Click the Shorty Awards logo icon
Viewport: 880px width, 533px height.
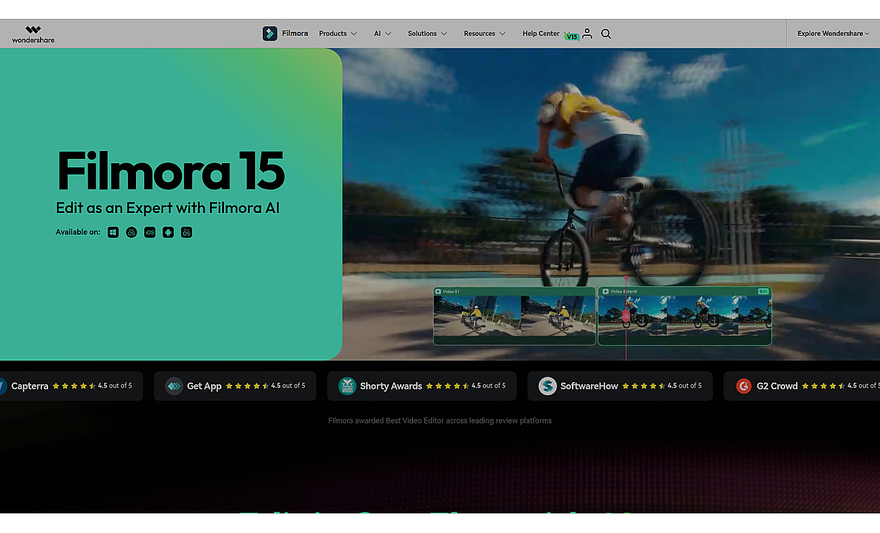click(x=347, y=386)
